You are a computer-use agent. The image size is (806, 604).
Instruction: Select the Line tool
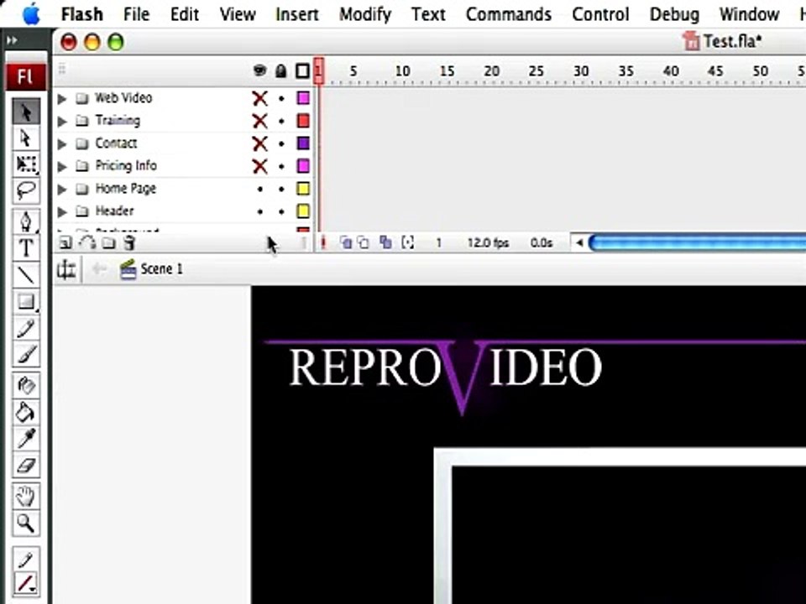click(26, 275)
